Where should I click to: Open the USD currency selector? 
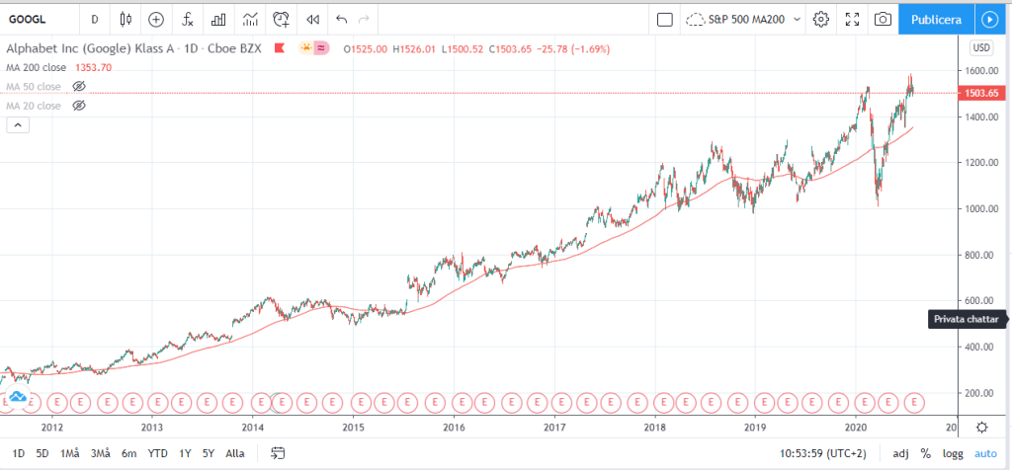click(x=980, y=48)
